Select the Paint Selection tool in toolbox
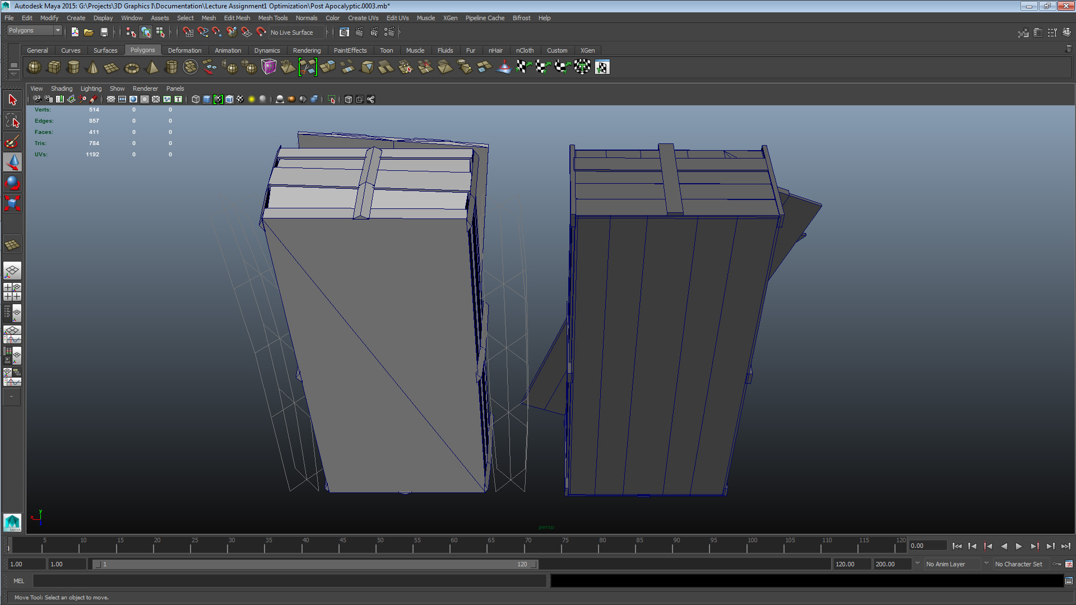Viewport: 1076px width, 605px height. [12, 142]
